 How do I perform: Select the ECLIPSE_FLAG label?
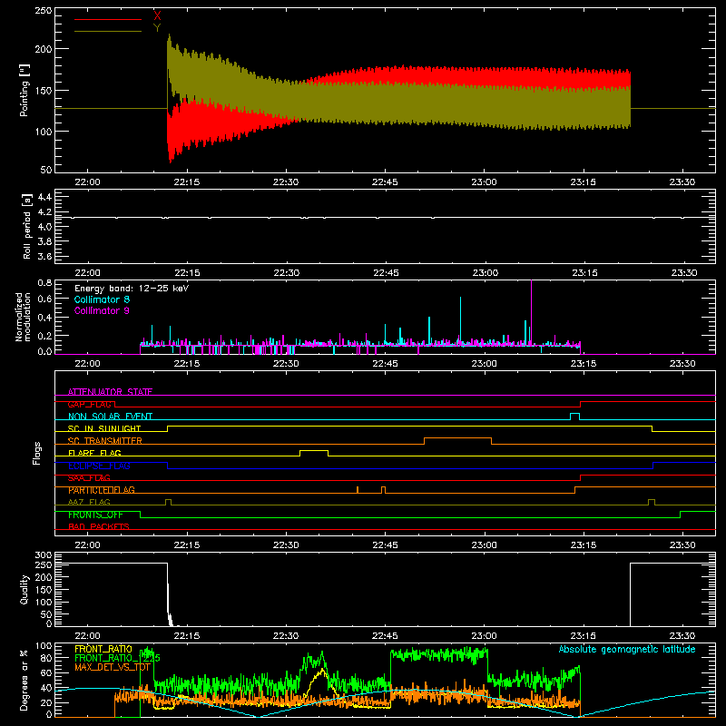coord(99,466)
